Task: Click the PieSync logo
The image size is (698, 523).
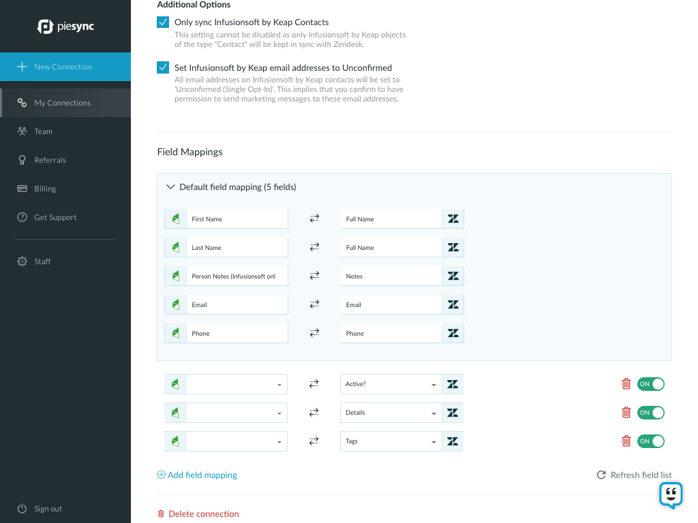Action: click(65, 27)
